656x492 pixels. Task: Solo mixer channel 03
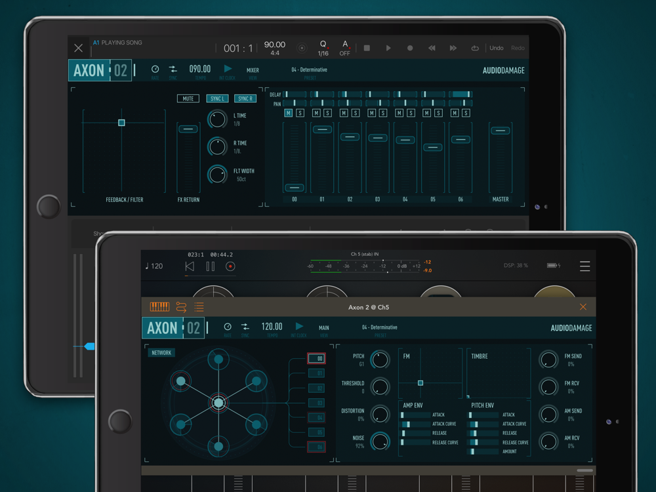pyautogui.click(x=383, y=113)
